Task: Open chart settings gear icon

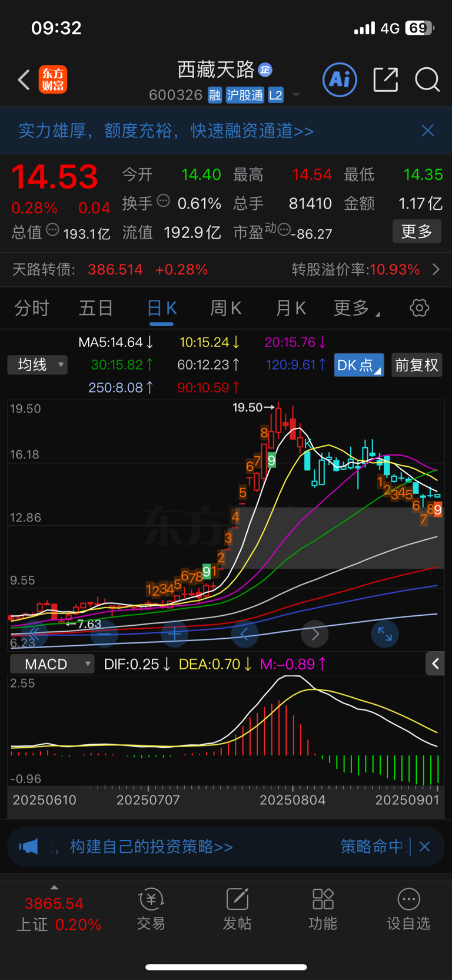Action: pos(419,308)
